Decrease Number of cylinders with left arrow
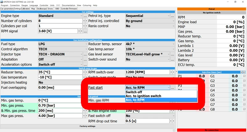Viewport: 247px width, 132px height. pyautogui.click(x=84, y=21)
